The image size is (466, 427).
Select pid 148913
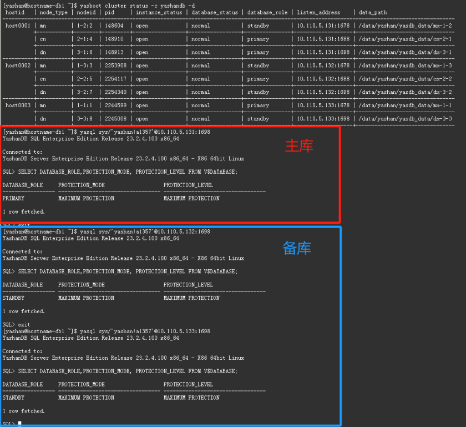pyautogui.click(x=114, y=52)
